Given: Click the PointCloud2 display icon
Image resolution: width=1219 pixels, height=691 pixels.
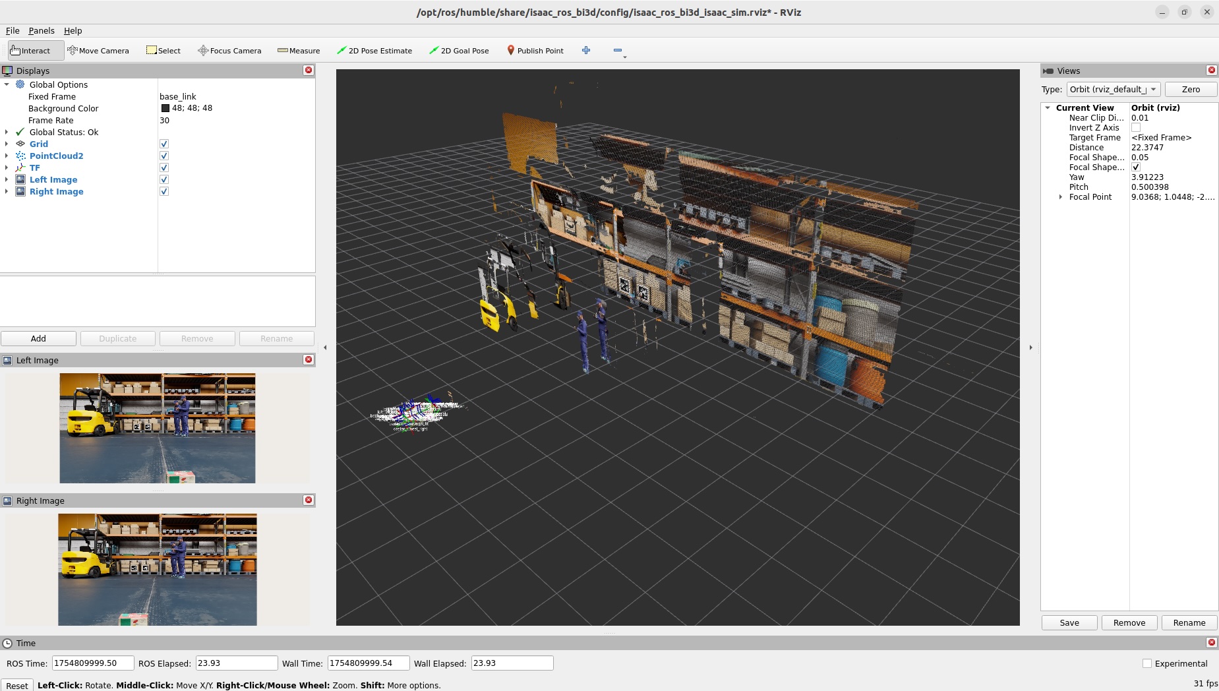Looking at the screenshot, I should [x=20, y=156].
